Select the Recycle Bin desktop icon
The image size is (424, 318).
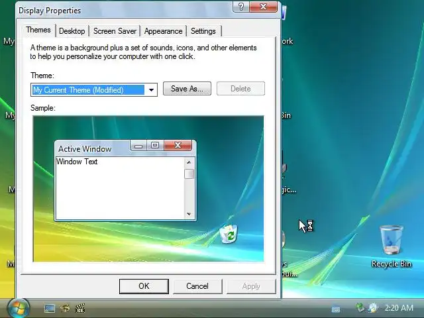tap(392, 246)
